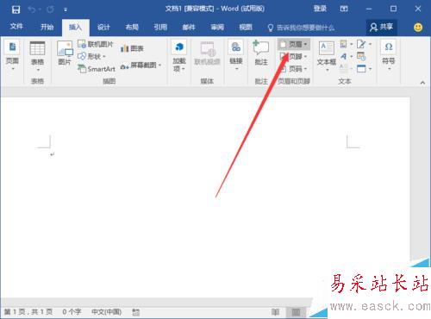Open the dropdown arrow beside Signature Line
The height and width of the screenshot is (319, 431).
pos(370,44)
